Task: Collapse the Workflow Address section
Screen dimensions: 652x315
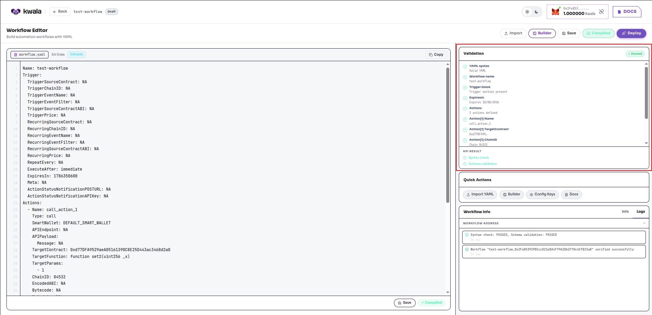Action: click(644, 223)
